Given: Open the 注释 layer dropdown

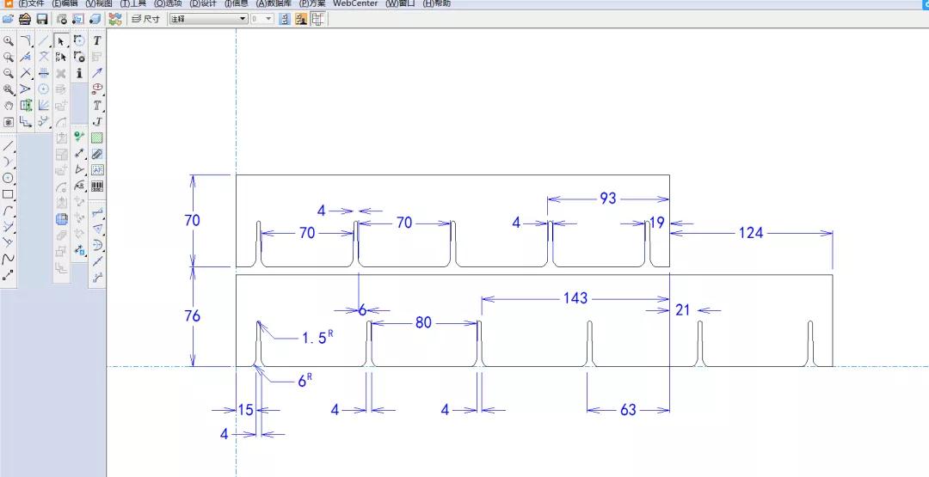Looking at the screenshot, I should (208, 19).
